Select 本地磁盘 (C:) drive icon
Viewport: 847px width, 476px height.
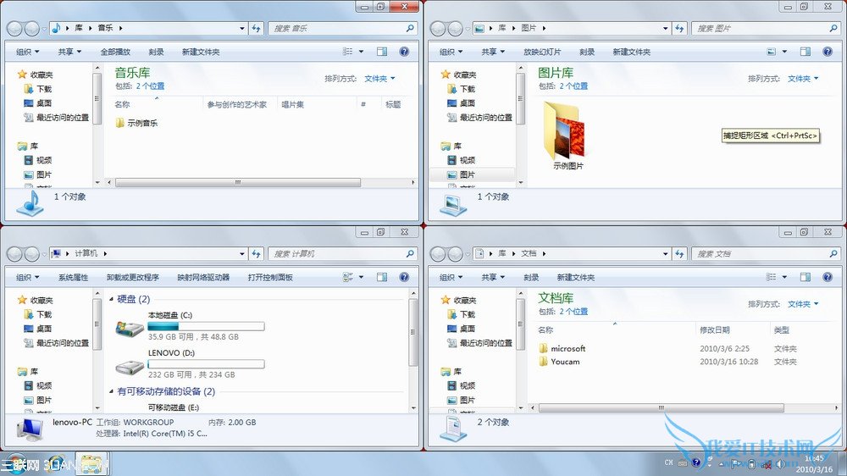(x=130, y=328)
